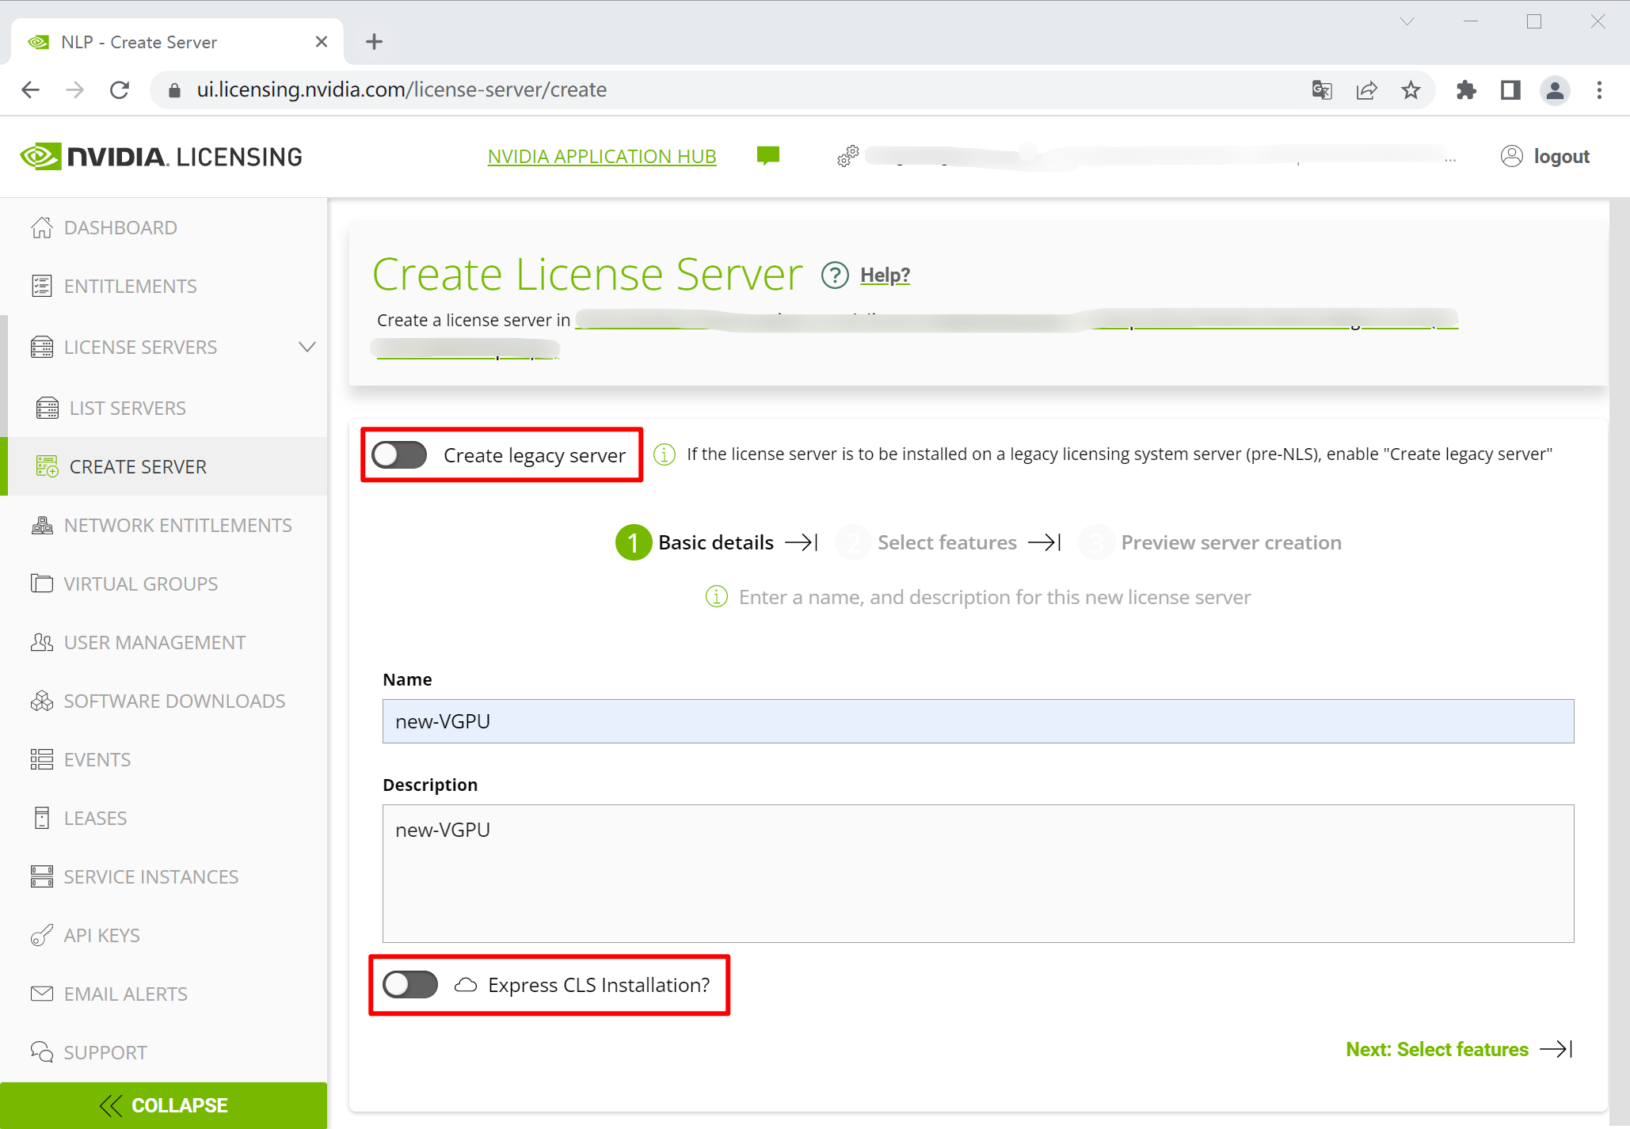The image size is (1630, 1129).
Task: Click the Support chat bubbles icon
Action: pos(42,1052)
